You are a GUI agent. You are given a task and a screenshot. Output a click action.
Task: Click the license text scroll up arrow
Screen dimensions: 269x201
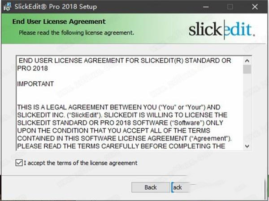[247, 61]
